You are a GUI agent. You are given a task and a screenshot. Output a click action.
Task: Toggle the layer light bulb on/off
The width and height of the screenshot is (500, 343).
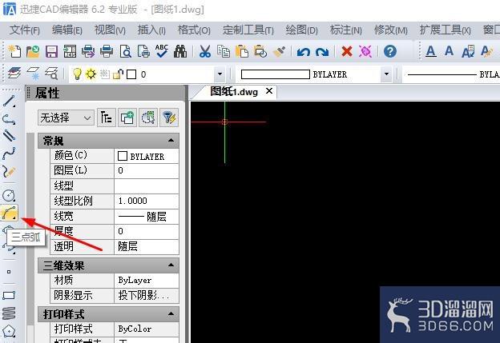point(77,74)
